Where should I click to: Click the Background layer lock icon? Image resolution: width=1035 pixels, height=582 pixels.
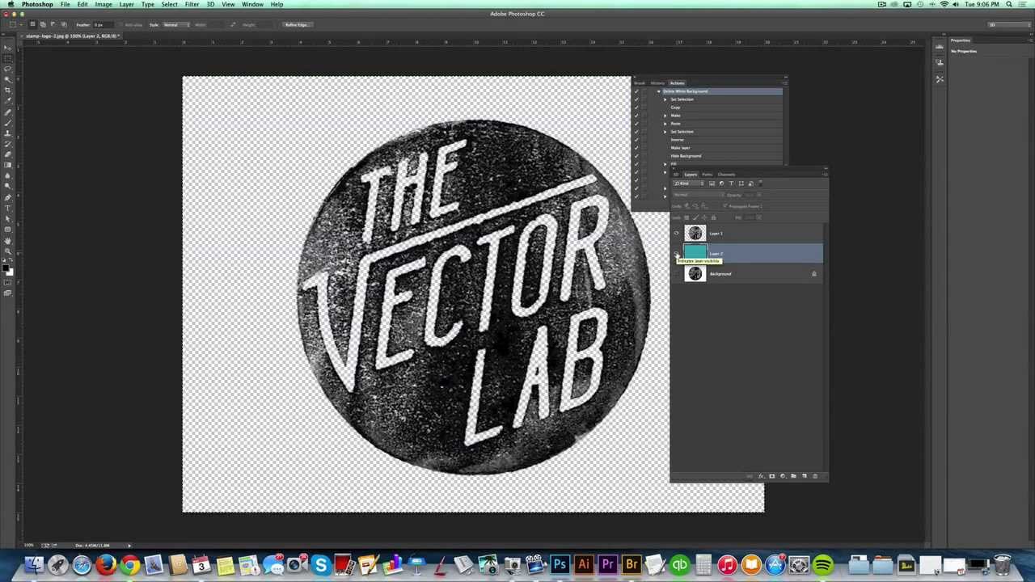pos(813,274)
